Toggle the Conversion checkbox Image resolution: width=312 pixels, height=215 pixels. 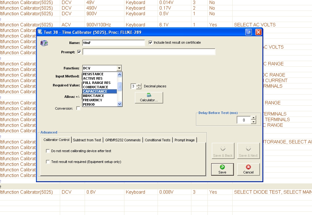tap(78, 108)
